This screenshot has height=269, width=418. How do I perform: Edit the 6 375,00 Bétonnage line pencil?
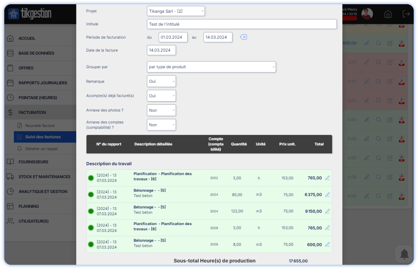point(327,194)
